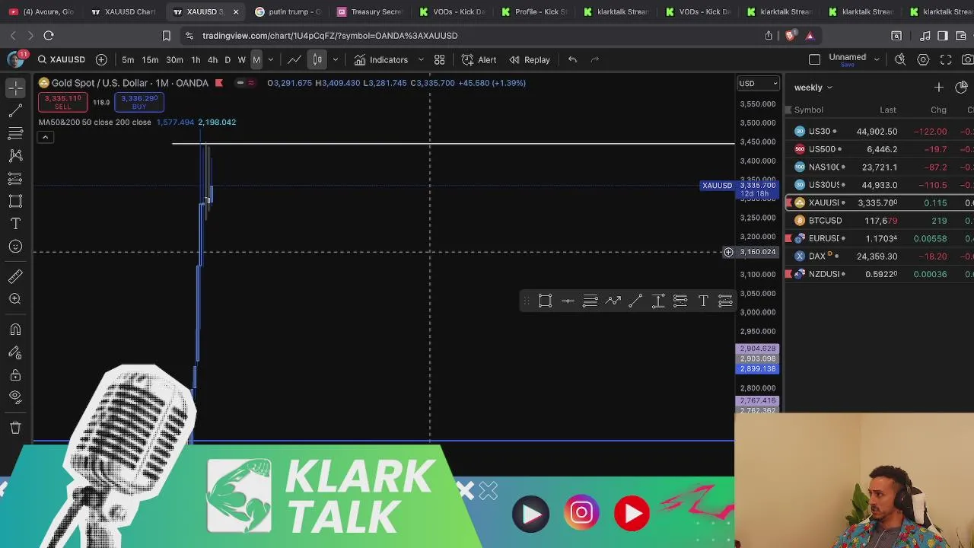Switch chart to 1h timeframe
Screen dimensions: 974x548
click(x=196, y=59)
